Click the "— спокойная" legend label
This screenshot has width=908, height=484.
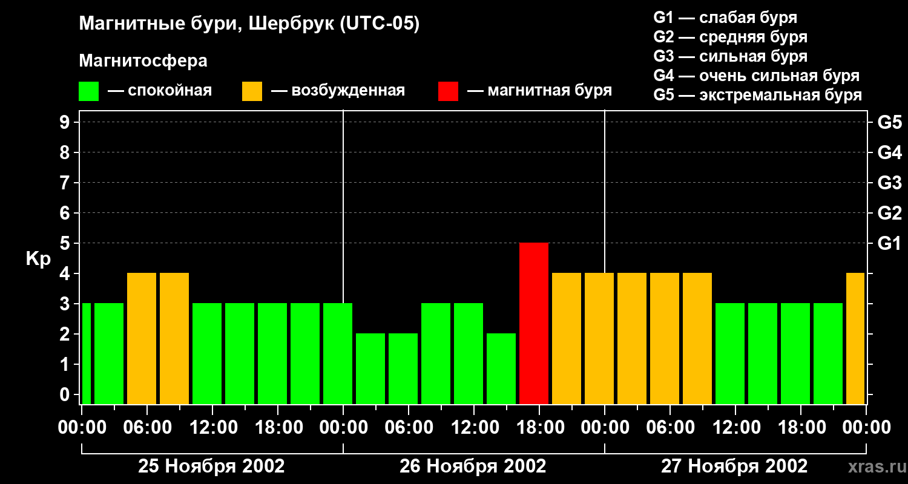(x=160, y=91)
